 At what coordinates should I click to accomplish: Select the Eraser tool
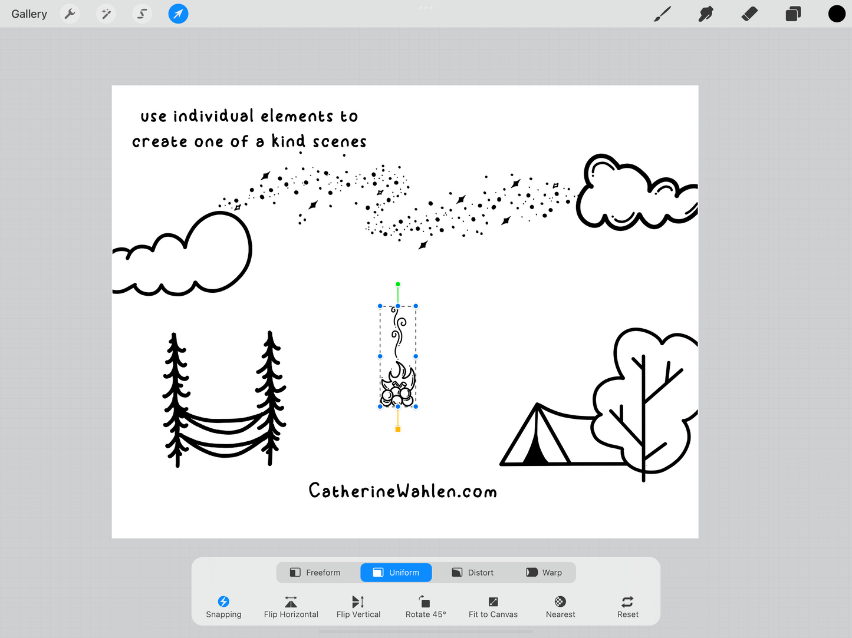[749, 14]
